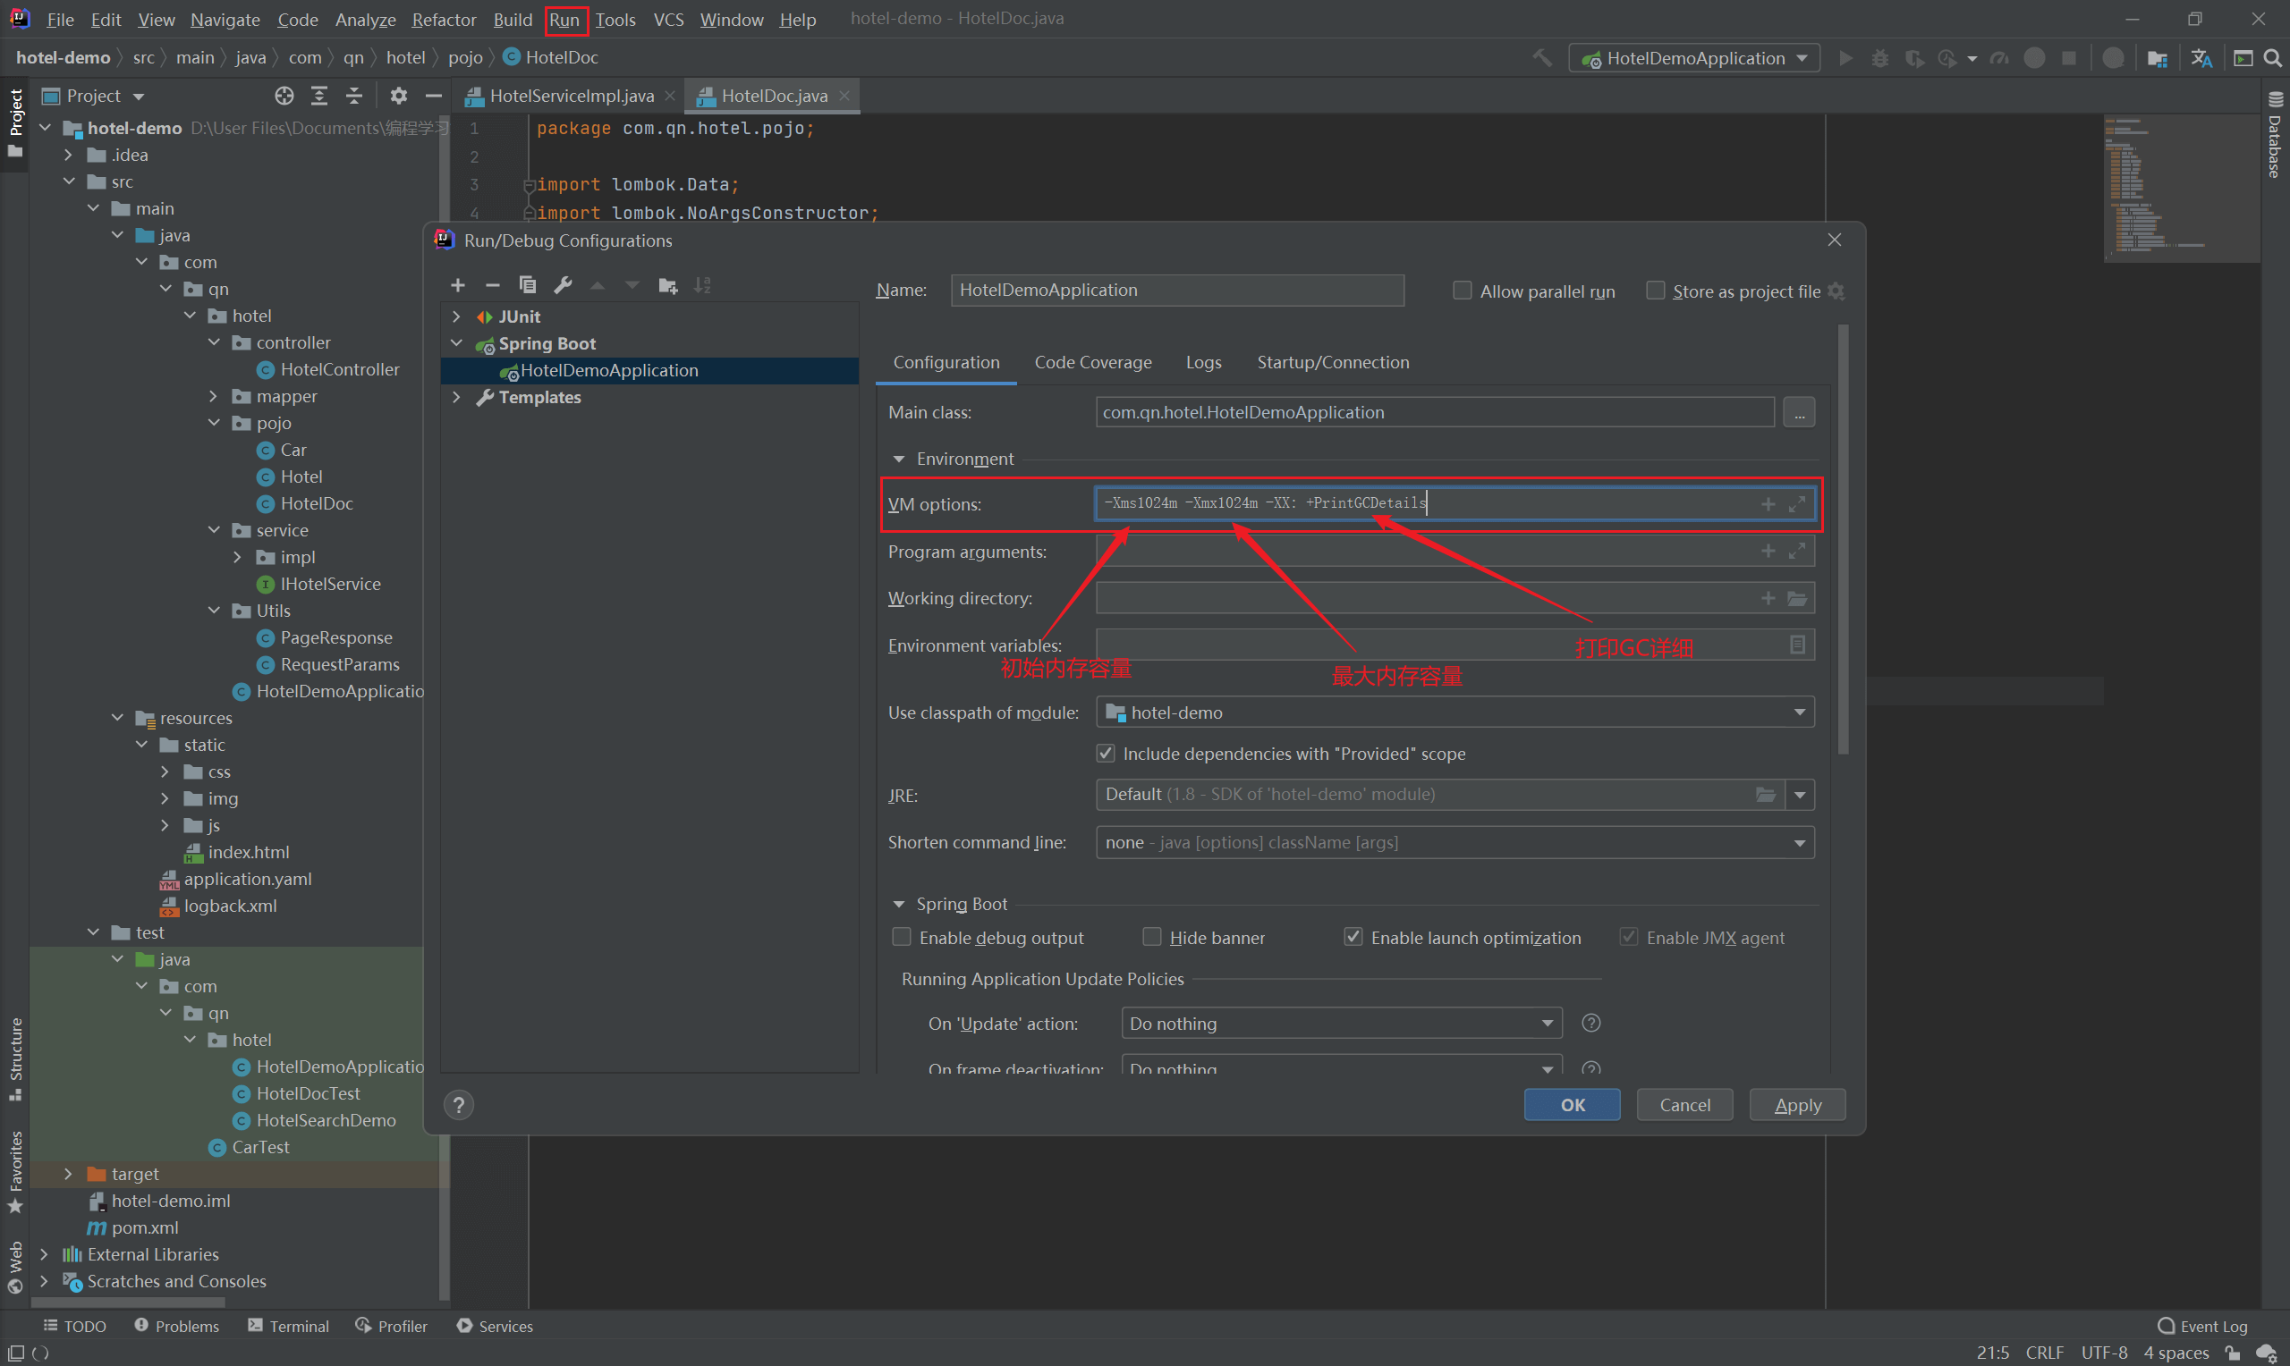This screenshot has width=2290, height=1366.
Task: Collapse the Environment section
Action: tap(899, 459)
